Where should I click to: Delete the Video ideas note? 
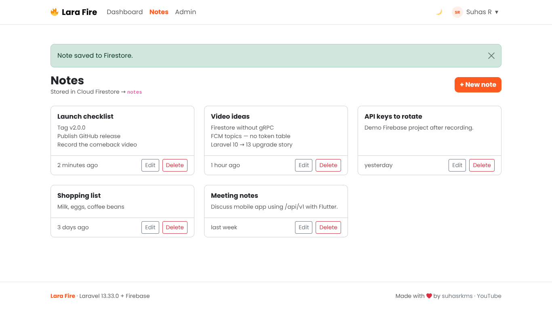(x=329, y=165)
